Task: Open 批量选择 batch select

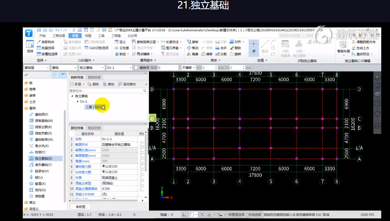Action: click(46, 48)
